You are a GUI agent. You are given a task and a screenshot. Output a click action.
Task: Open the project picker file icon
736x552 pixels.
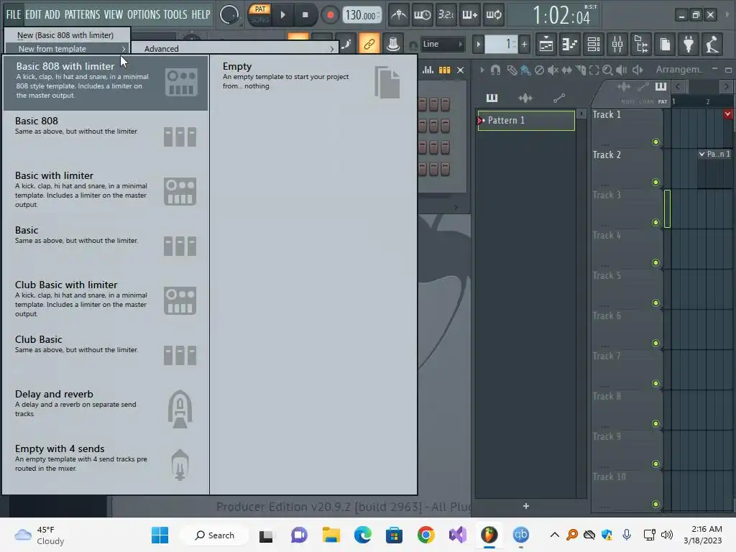(x=665, y=45)
